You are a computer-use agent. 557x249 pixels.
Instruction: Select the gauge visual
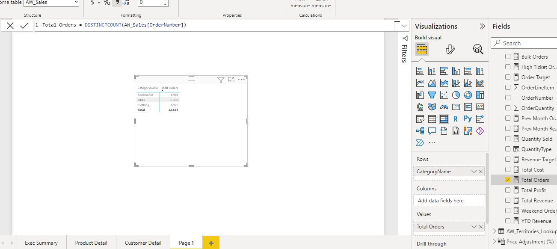(444, 107)
